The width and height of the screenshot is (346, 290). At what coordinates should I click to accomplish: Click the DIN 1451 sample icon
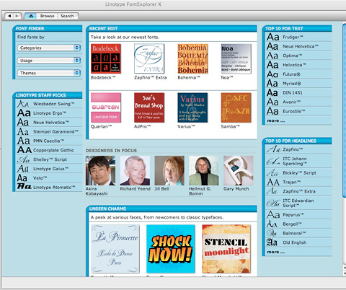pos(272,92)
